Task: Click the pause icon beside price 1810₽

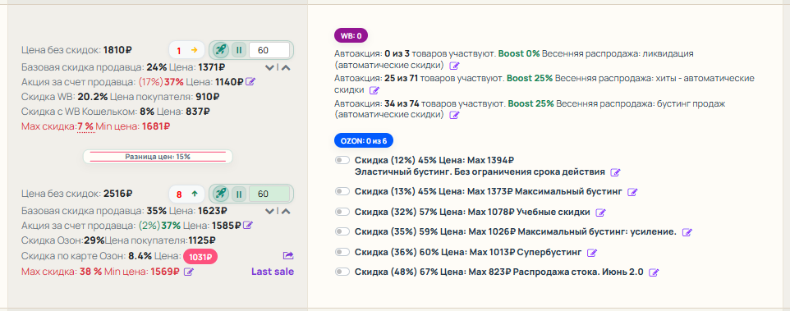Action: [239, 50]
